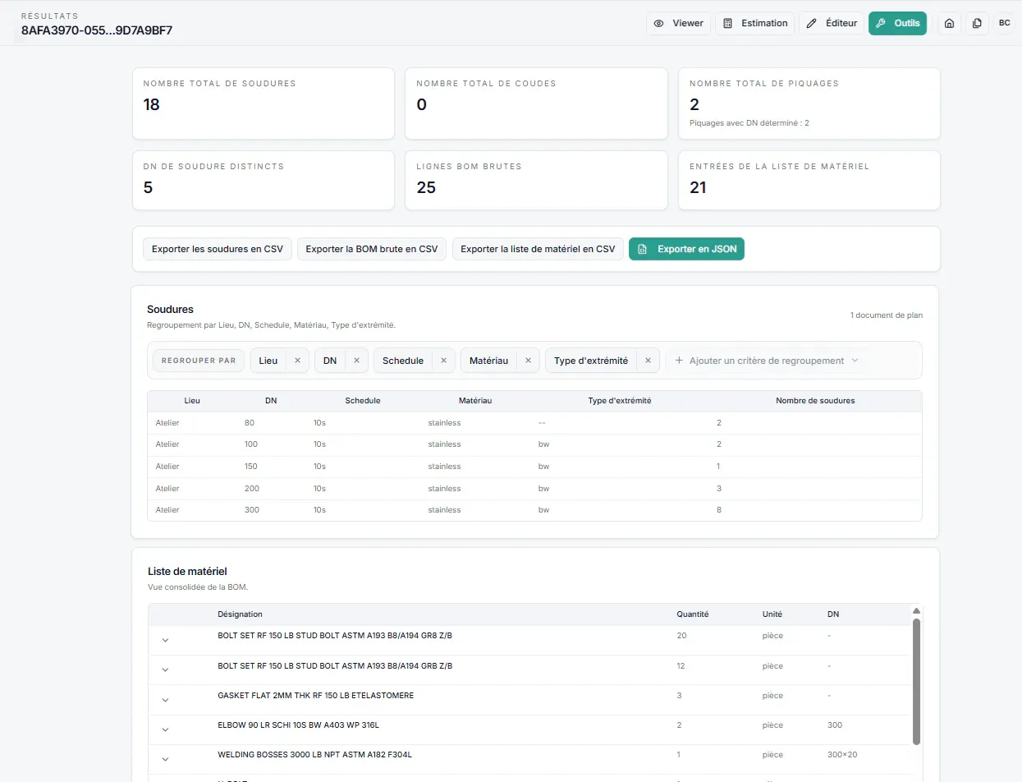1022x782 pixels.
Task: Select the weld row with DN 100
Action: (534, 444)
